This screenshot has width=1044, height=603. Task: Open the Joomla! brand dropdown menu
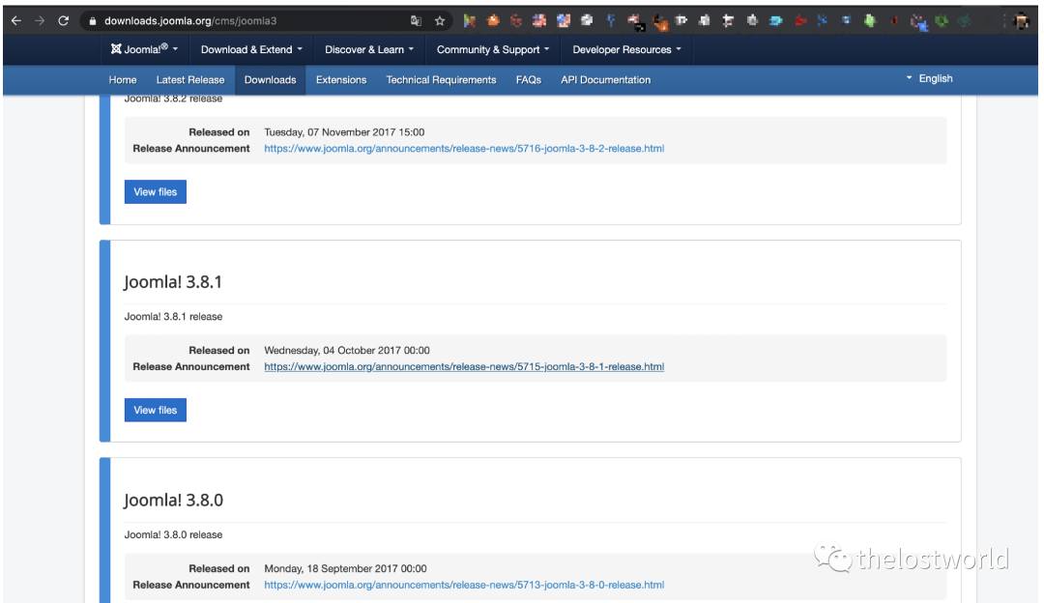coord(144,49)
